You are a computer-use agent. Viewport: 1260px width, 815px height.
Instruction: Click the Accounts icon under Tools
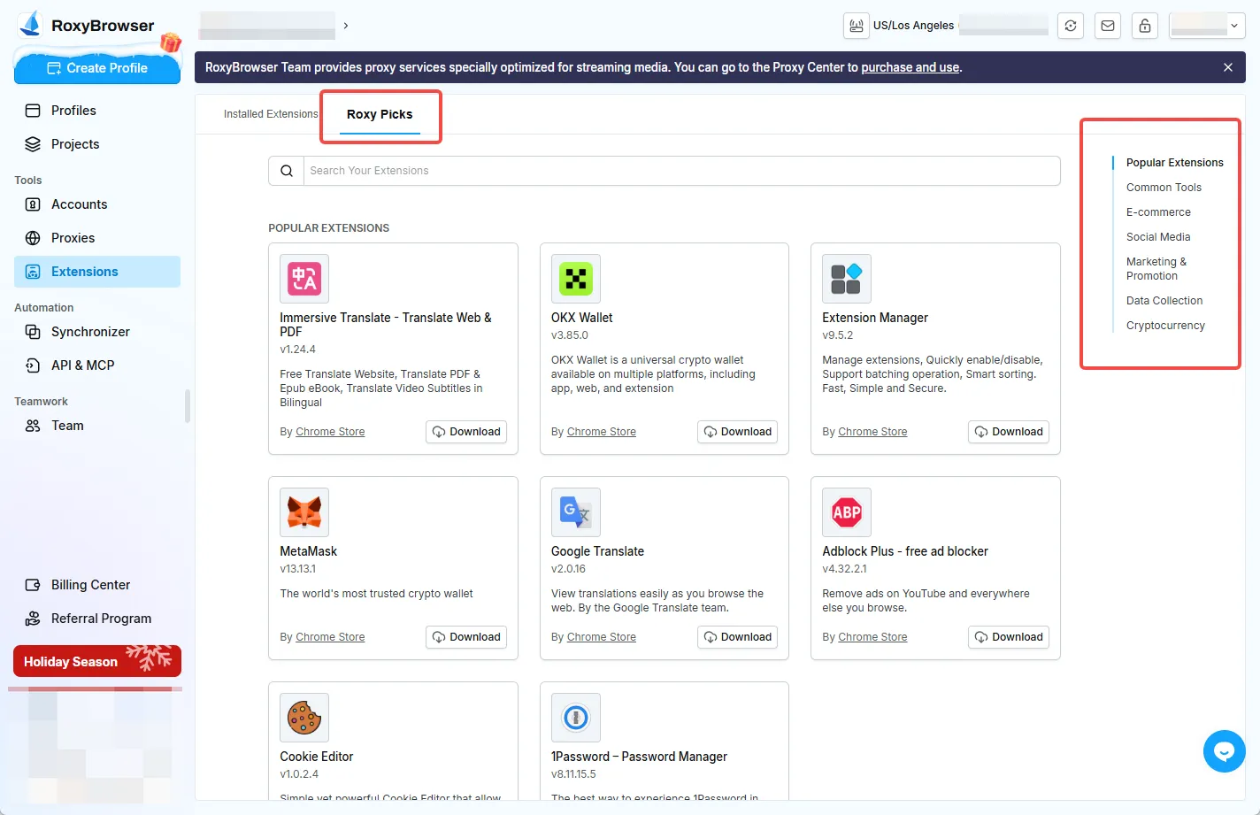click(34, 204)
